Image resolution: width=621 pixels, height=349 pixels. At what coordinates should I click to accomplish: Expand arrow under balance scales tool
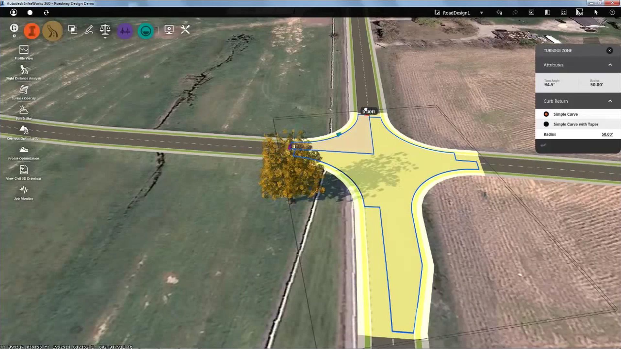coord(105,38)
